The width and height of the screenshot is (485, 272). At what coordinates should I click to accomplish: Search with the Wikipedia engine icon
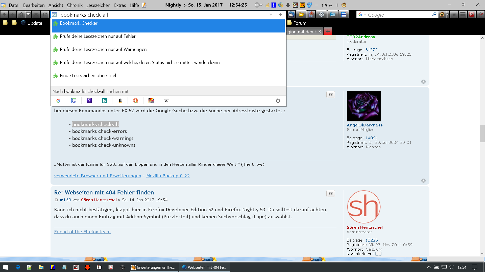pyautogui.click(x=166, y=101)
